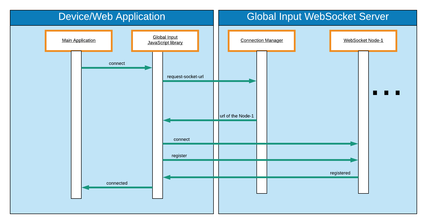
Task: Select the Global Input JavaScript library box
Action: [165, 41]
